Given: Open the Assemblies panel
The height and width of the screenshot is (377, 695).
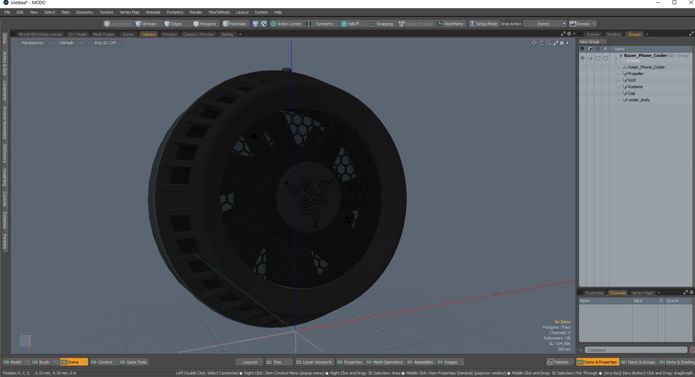Looking at the screenshot, I should click(x=420, y=362).
